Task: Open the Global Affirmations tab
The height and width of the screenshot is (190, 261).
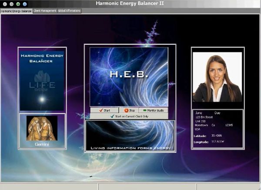Action: click(69, 10)
